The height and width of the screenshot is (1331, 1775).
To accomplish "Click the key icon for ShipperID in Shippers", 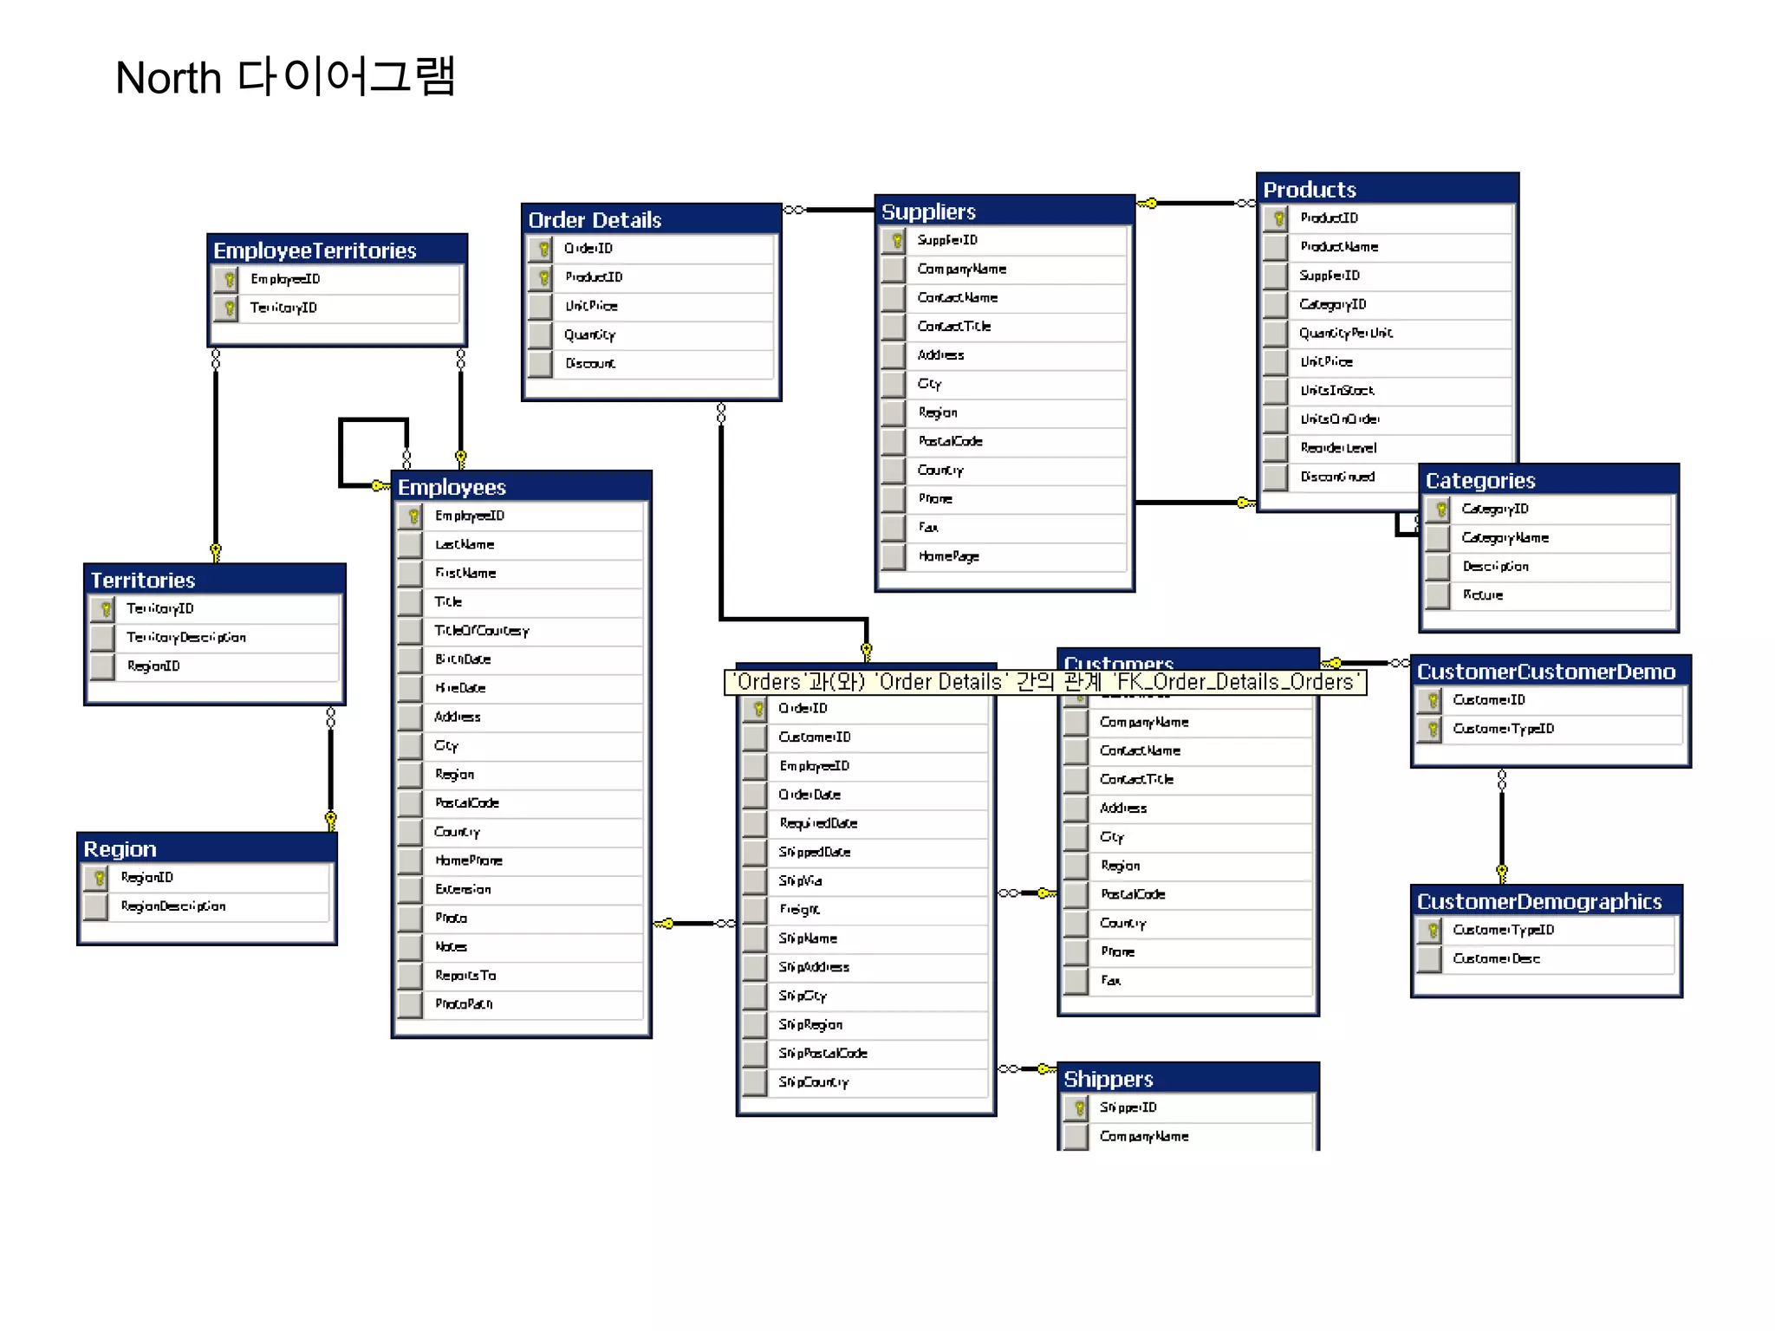I will [x=1077, y=1107].
